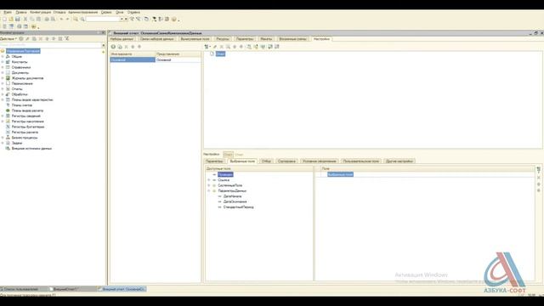Open the Отбор settings tab
The height and width of the screenshot is (306, 544).
[266, 161]
